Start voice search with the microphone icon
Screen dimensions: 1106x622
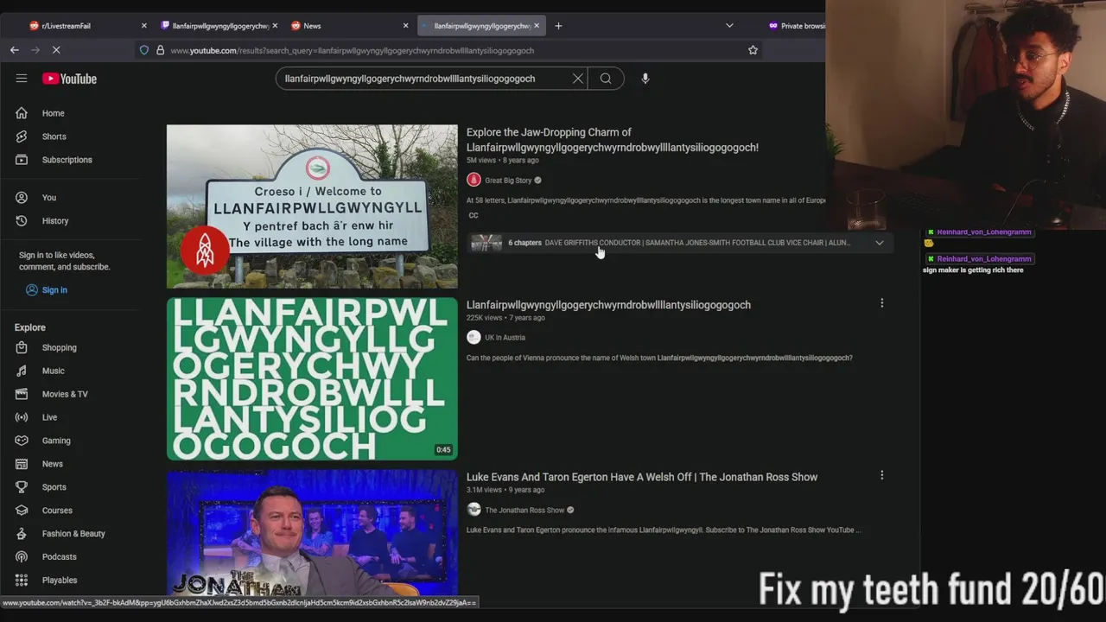[x=645, y=79]
